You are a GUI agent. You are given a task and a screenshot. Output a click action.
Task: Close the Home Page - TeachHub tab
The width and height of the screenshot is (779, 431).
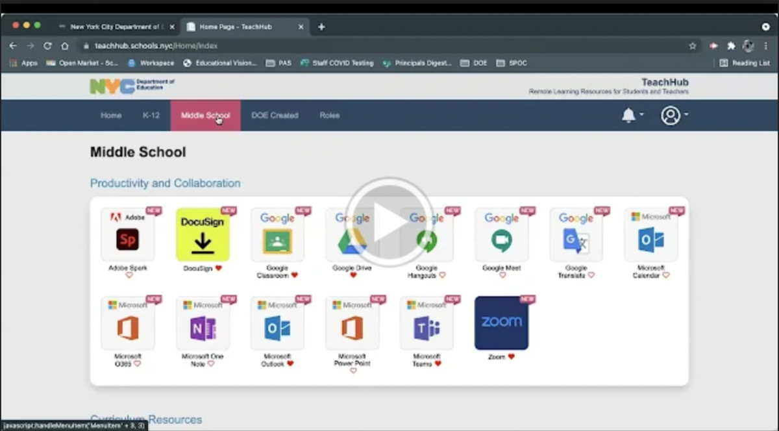coord(301,27)
